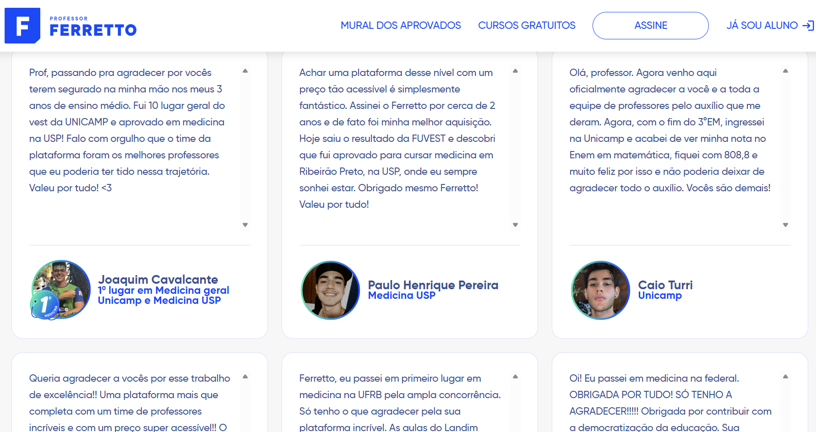Open Mural dos Aprovados menu item
Screen dimensions: 816x432
[401, 26]
